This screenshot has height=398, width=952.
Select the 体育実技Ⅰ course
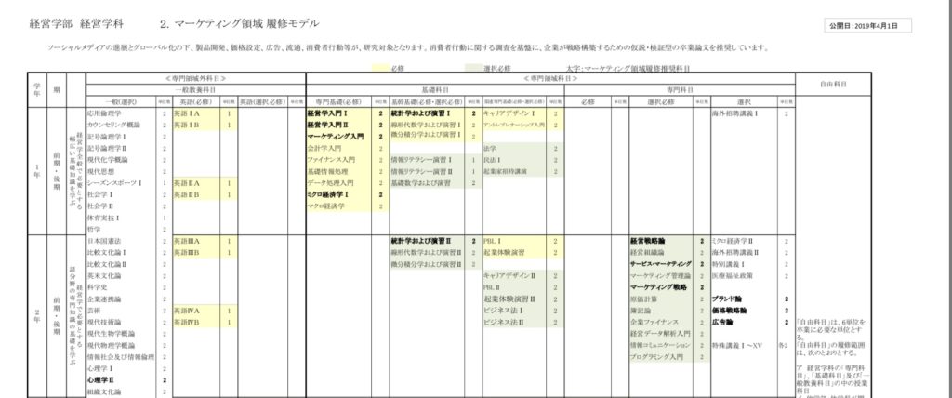pyautogui.click(x=103, y=218)
